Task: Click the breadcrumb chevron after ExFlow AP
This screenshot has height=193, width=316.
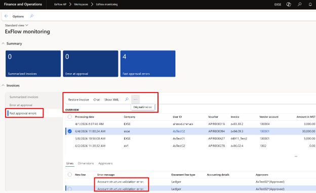Action: [x=70, y=4]
